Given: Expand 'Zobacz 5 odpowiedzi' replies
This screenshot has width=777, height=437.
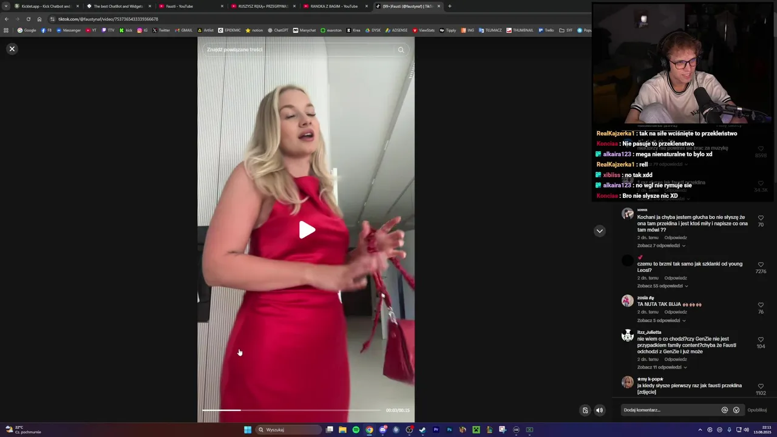Looking at the screenshot, I should (661, 320).
